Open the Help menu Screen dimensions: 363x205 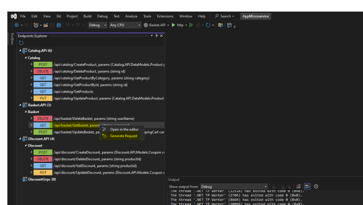(x=201, y=16)
